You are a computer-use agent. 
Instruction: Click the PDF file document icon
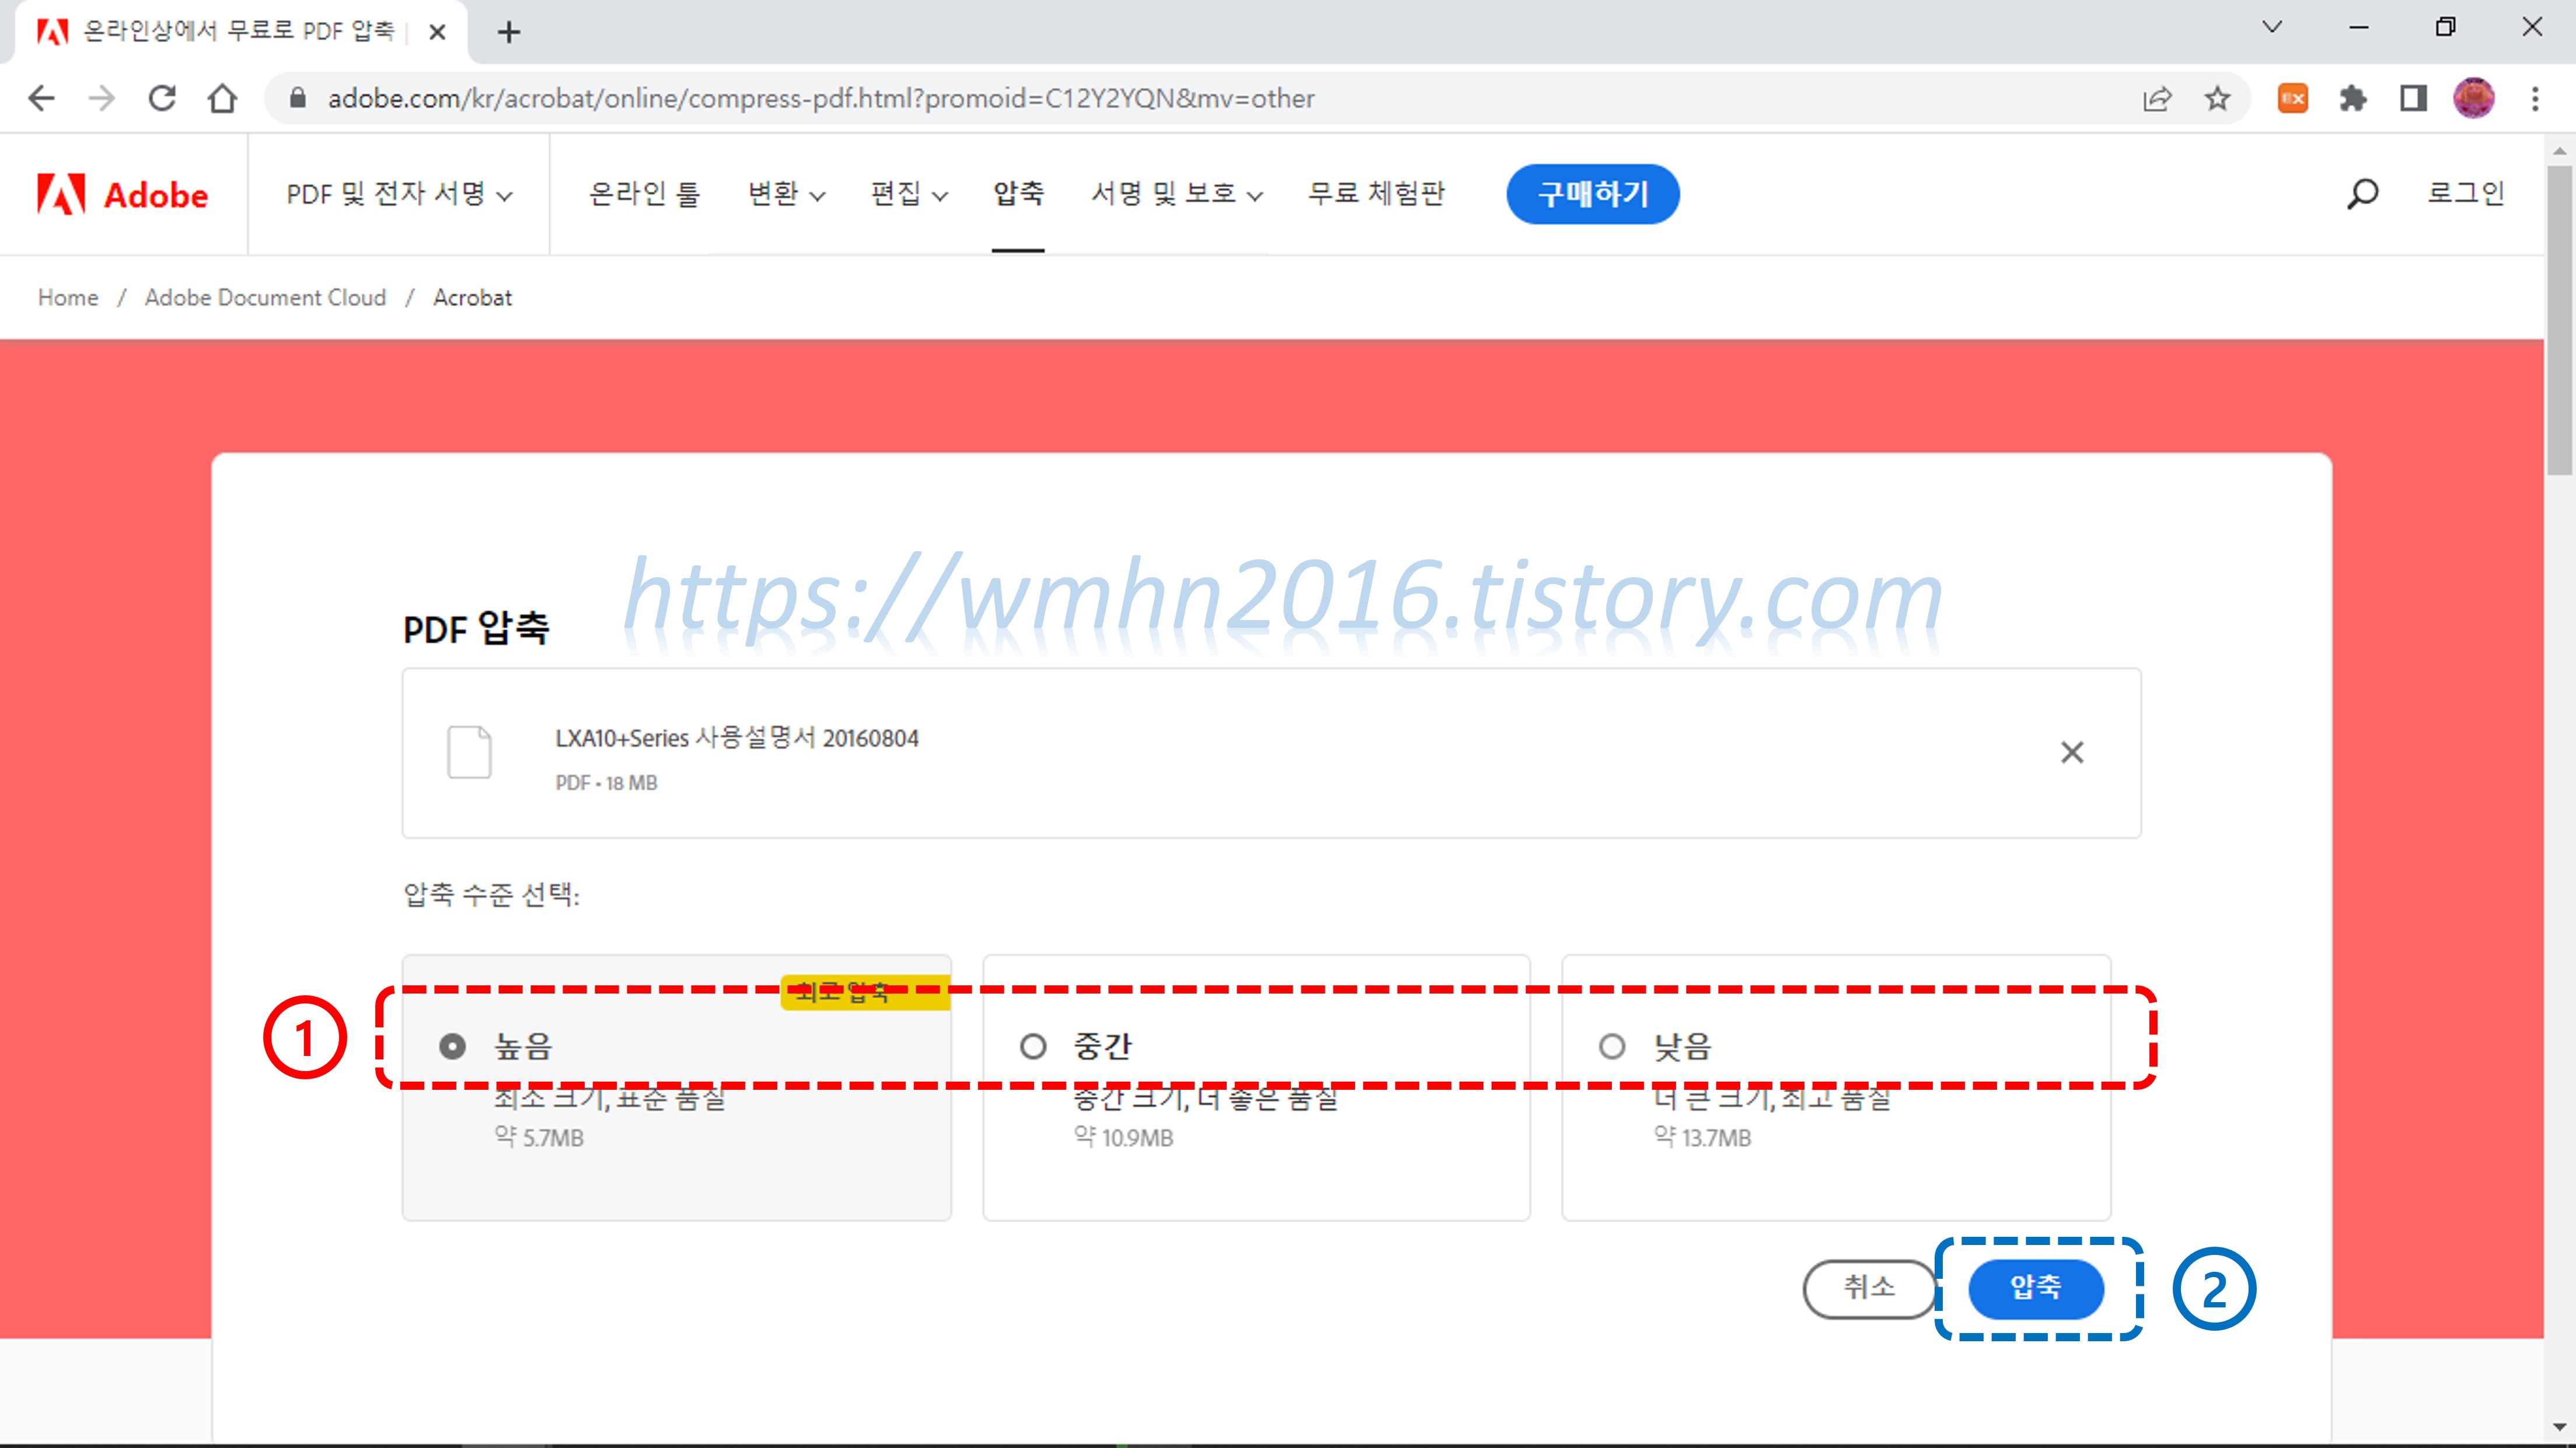[x=469, y=752]
